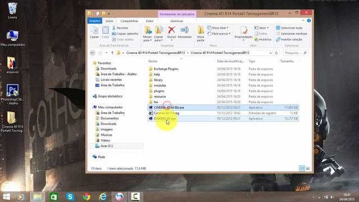Screen dimensions: 359x202
Task: Select the Cinema 4d r14.reg file
Action: pyautogui.click(x=223, y=113)
